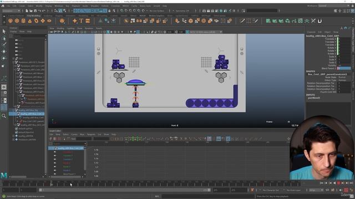This screenshot has width=355, height=199.
Task: Open the Graph Editor Tangents menu
Action: 91,134
